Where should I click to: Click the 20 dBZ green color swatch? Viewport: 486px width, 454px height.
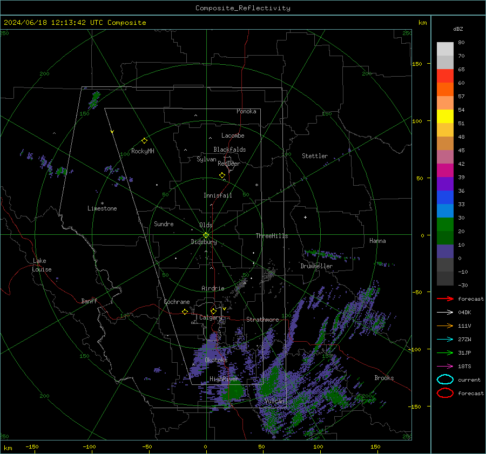click(445, 238)
